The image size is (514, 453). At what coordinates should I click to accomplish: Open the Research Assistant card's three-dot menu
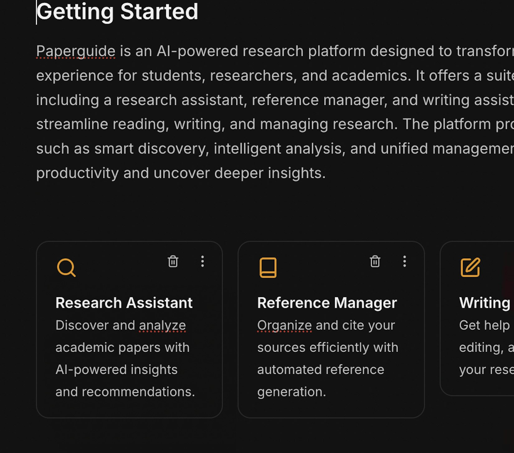tap(202, 261)
